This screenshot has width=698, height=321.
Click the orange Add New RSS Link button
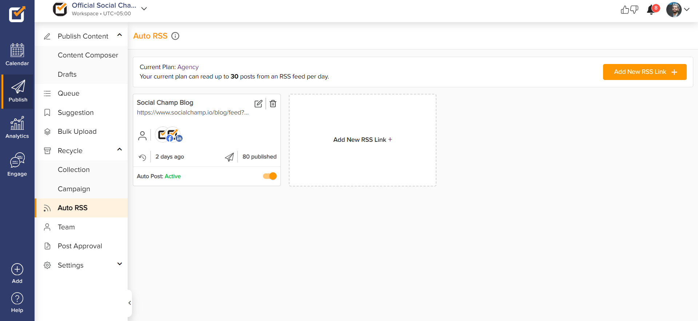pyautogui.click(x=645, y=72)
